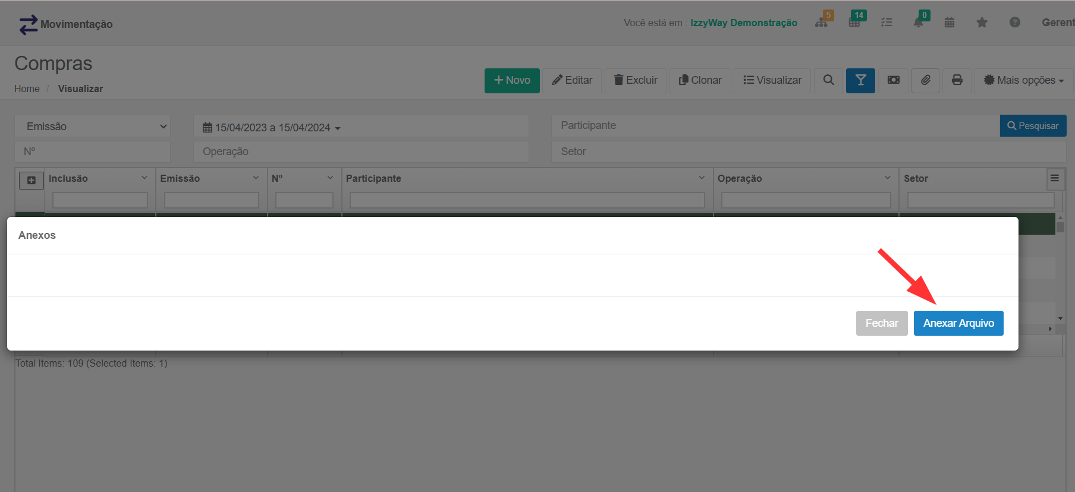Click the Clonar button
Image resolution: width=1075 pixels, height=492 pixels.
click(x=700, y=80)
